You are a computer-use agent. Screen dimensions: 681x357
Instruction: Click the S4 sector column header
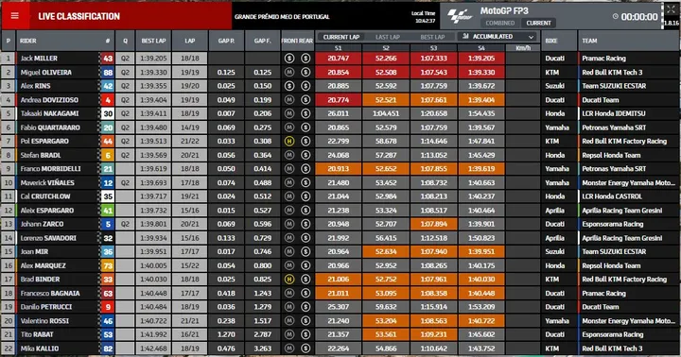point(481,48)
